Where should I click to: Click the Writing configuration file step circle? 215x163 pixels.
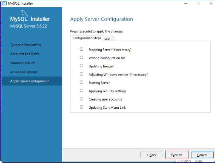(x=82, y=57)
